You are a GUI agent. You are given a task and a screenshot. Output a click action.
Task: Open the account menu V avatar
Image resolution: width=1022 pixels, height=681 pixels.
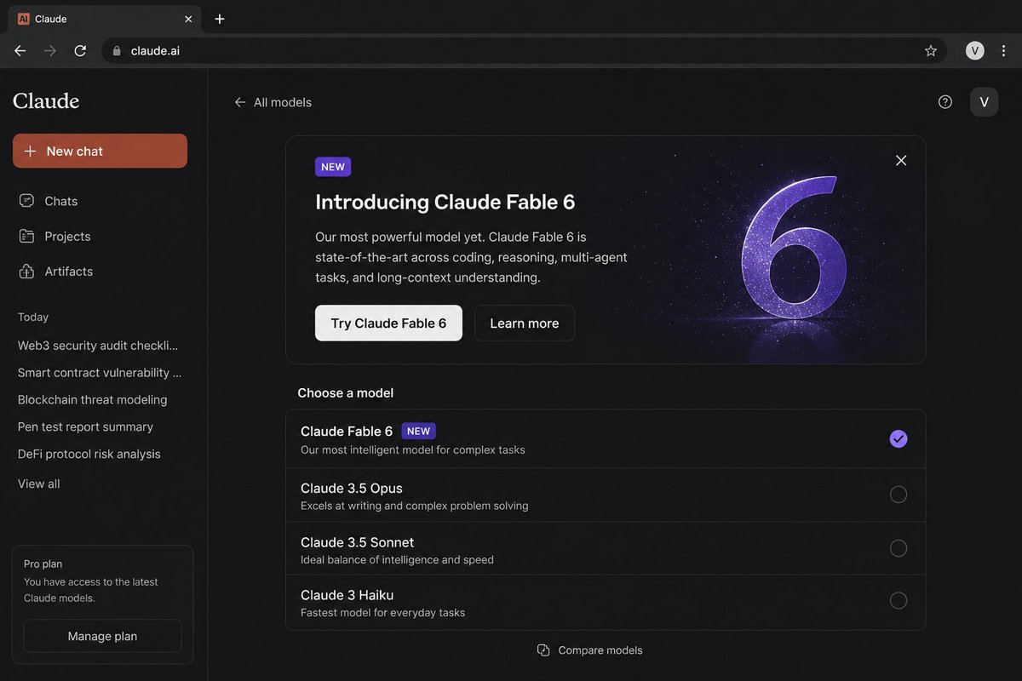(x=985, y=102)
